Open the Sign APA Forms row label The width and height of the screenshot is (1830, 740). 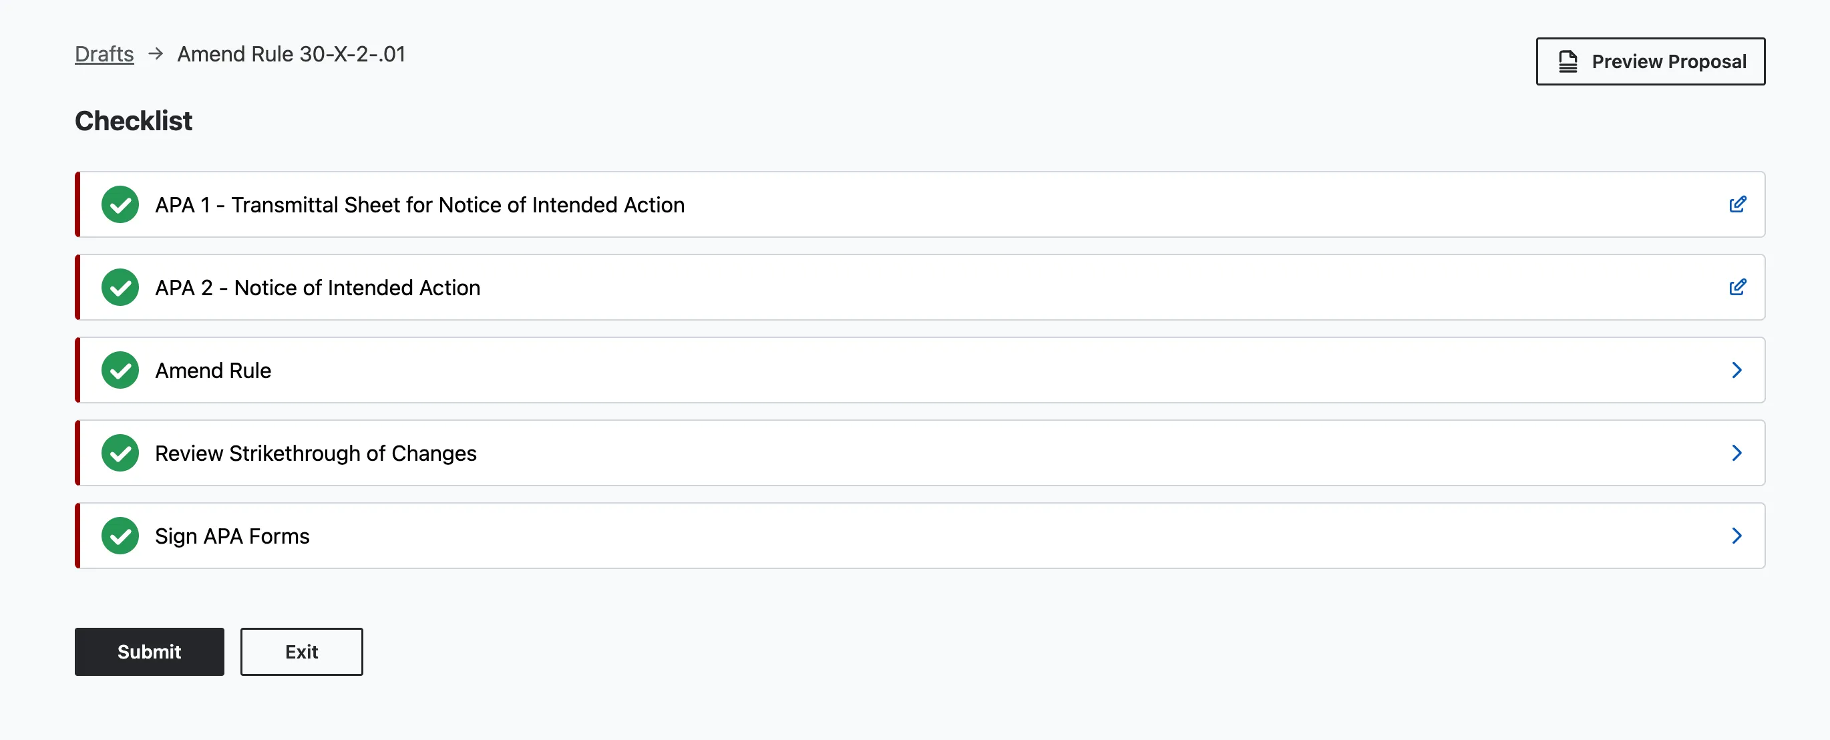pyautogui.click(x=232, y=536)
